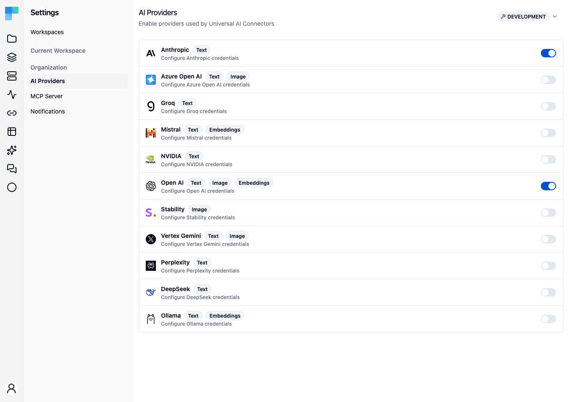Enable the Mistral provider toggle
Viewport: 570px width, 402px height.
pyautogui.click(x=548, y=133)
